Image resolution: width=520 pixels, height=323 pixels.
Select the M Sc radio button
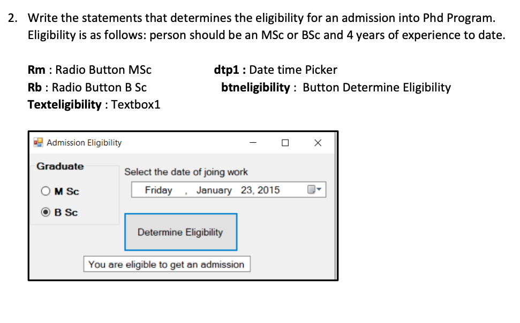click(x=46, y=191)
